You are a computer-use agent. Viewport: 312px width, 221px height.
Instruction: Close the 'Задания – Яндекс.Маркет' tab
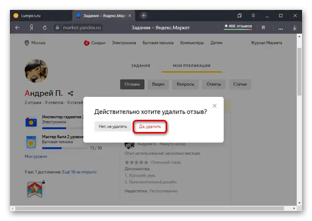tap(130, 16)
